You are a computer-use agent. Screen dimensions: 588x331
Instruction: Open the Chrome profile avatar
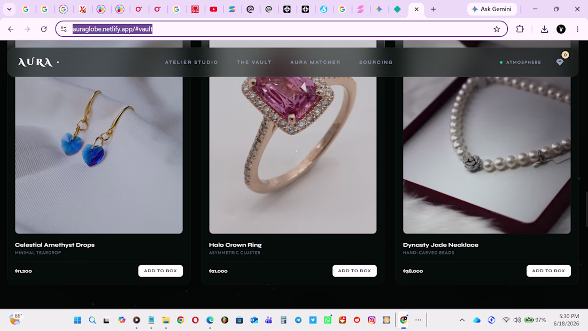(x=561, y=29)
